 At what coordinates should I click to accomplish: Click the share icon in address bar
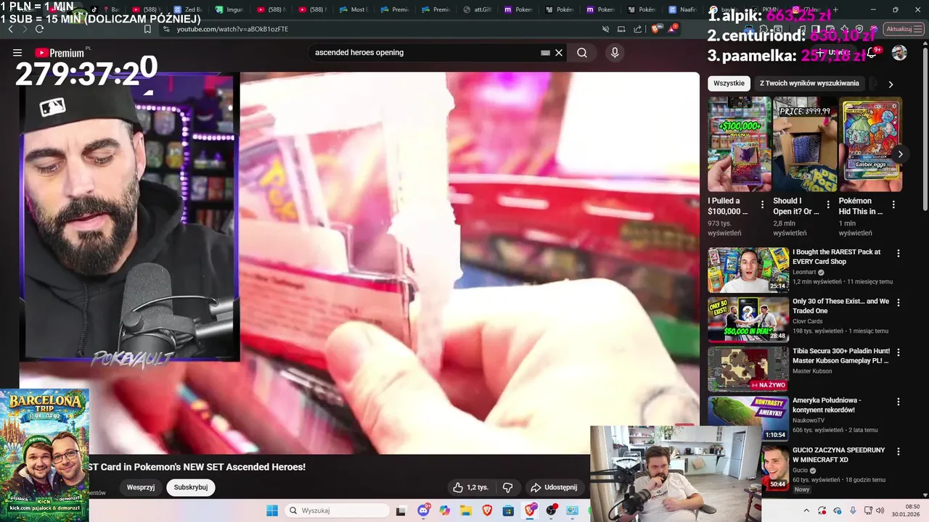[x=637, y=29]
